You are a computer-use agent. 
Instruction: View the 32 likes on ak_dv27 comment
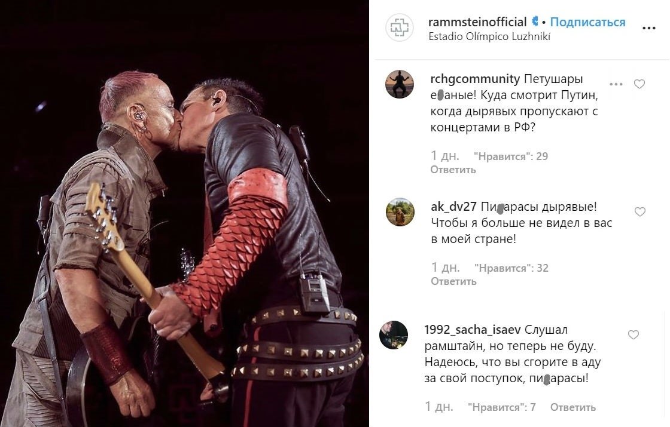coord(511,268)
